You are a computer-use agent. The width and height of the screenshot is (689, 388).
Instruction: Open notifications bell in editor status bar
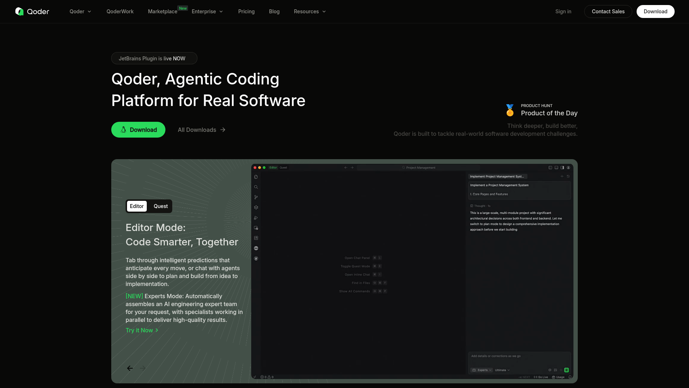[570, 377]
